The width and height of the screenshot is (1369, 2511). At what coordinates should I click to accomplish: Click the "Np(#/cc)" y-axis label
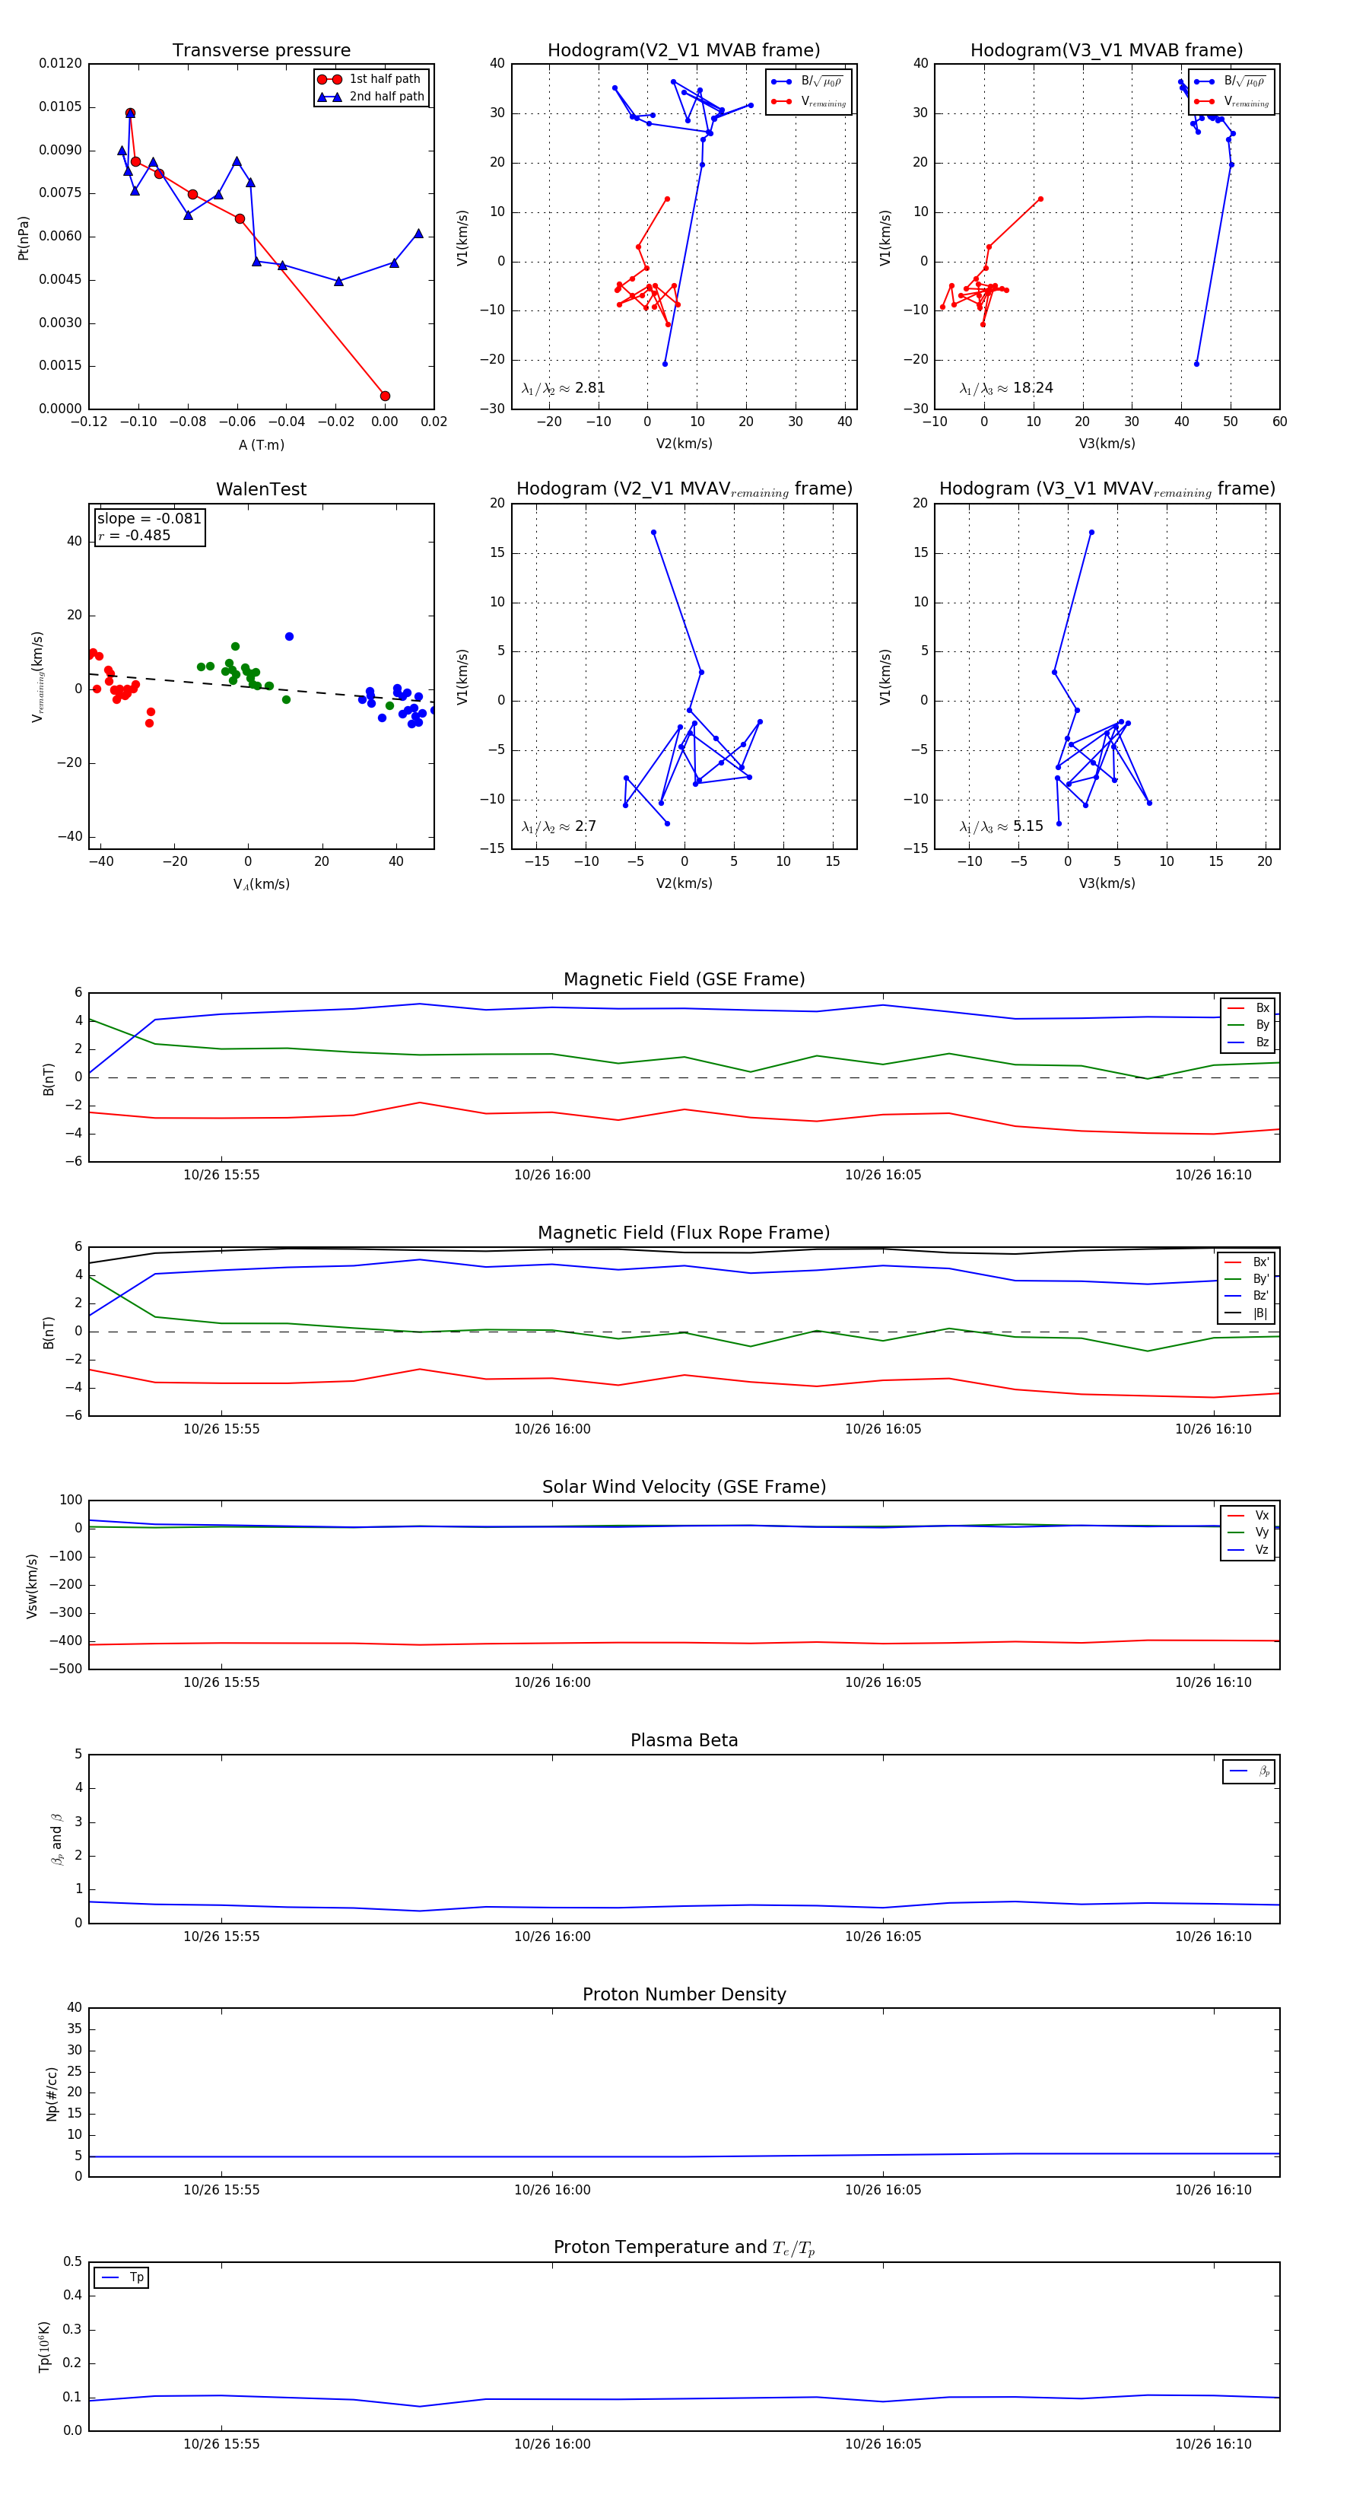pyautogui.click(x=52, y=2094)
